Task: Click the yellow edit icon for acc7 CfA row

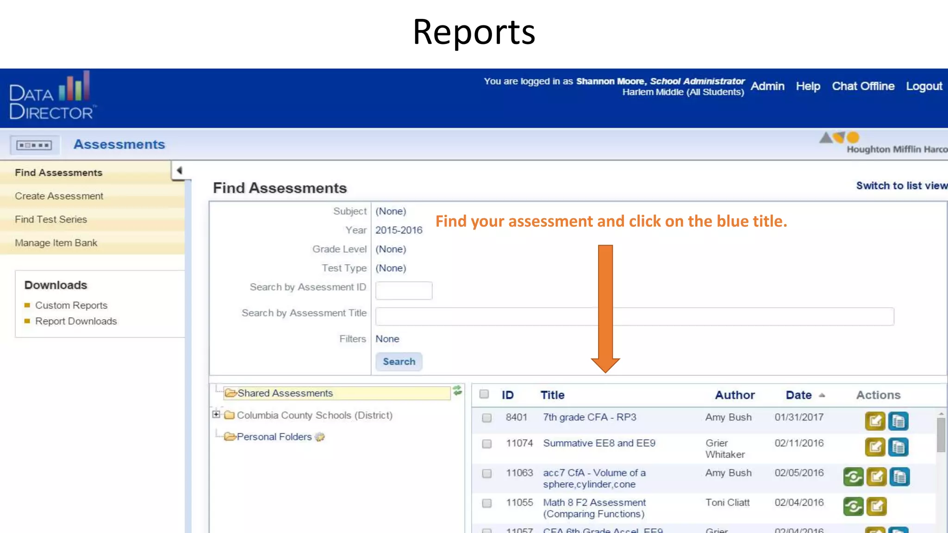Action: pos(876,477)
